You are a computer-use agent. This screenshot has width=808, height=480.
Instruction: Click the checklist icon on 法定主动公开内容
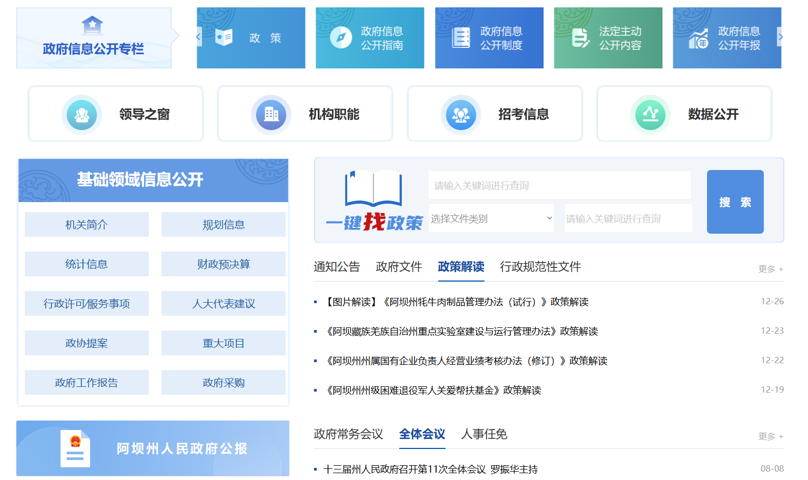[x=580, y=38]
